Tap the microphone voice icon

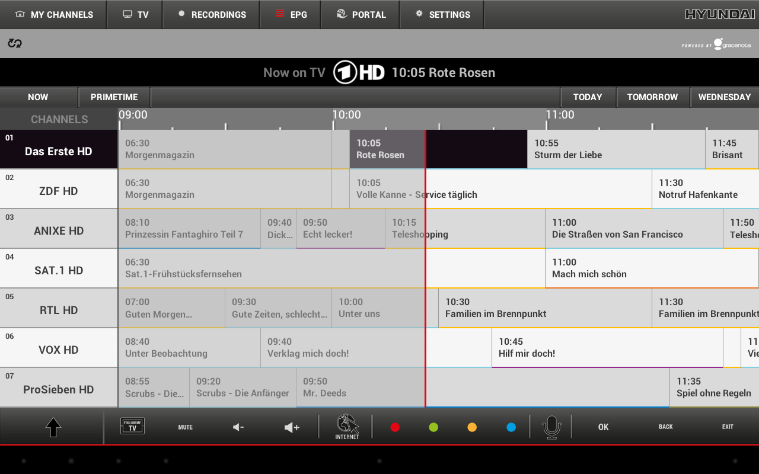[551, 427]
